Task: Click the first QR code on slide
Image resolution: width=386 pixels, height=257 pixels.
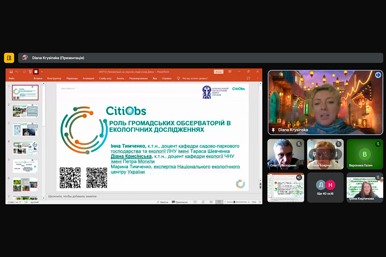Action: pyautogui.click(x=70, y=178)
